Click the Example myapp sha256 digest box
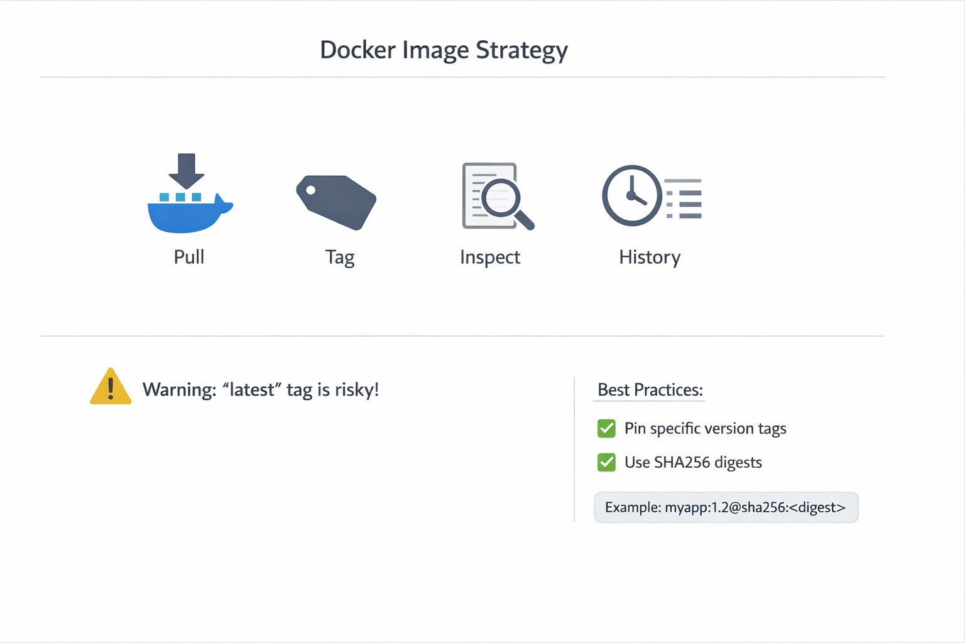Screen dimensions: 965x643 coord(726,507)
